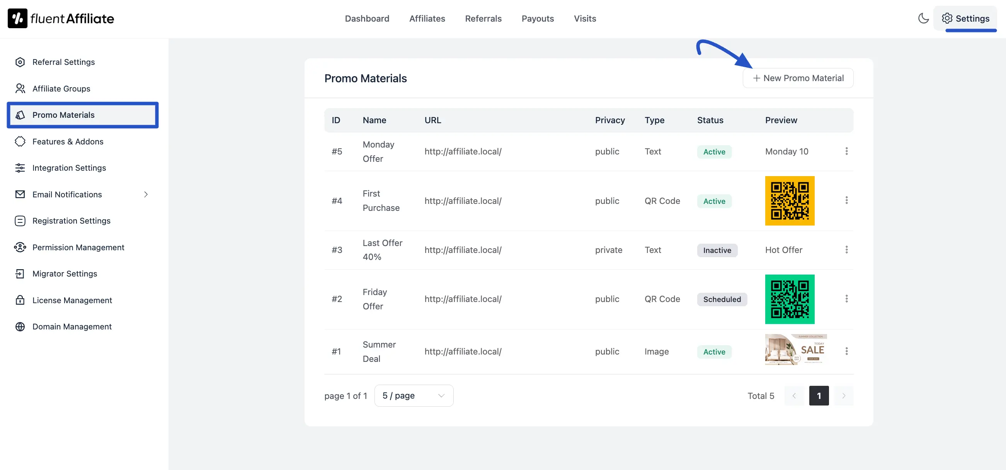Go to the Affiliates tab
This screenshot has height=470, width=1006.
coord(427,19)
